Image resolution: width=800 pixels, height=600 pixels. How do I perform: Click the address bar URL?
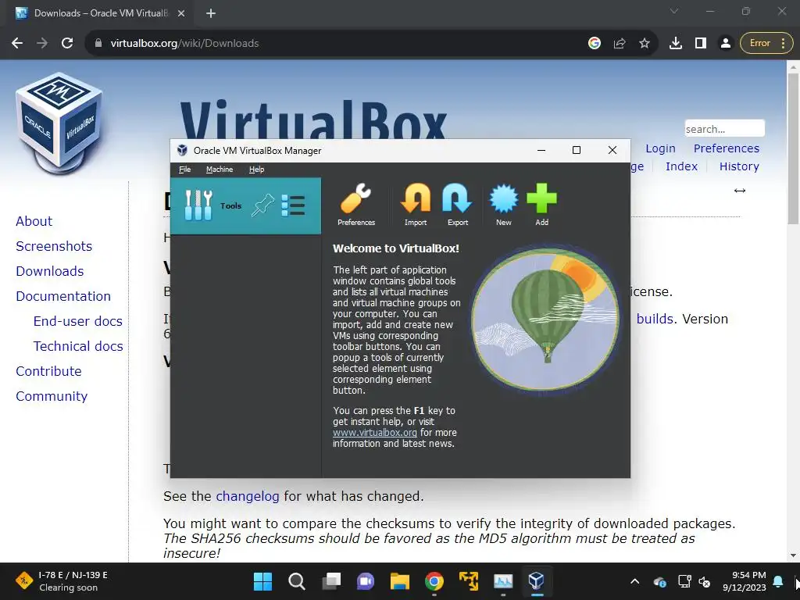tap(184, 44)
